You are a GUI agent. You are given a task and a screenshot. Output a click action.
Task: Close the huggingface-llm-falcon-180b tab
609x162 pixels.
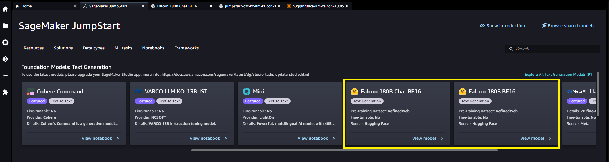[347, 6]
